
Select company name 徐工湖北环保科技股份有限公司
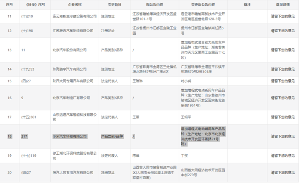tap(75, 156)
